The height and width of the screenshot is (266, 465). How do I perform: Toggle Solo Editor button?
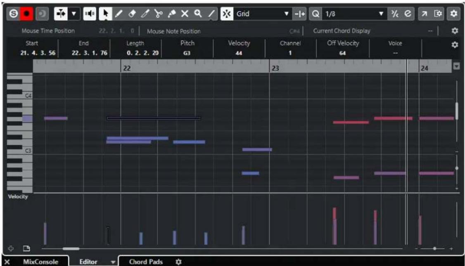tap(13, 14)
